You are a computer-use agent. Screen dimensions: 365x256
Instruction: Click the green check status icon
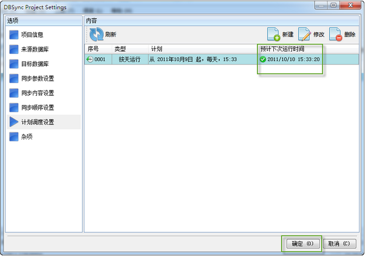point(263,59)
